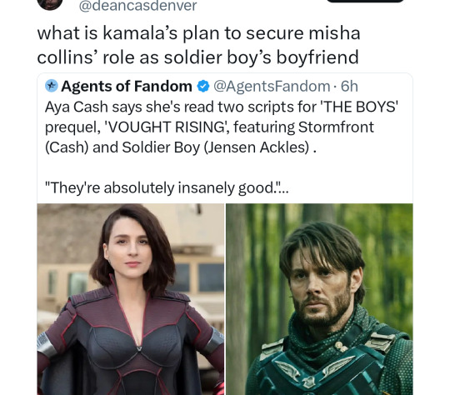Click 'Aya Cash' at the quoted tweet's start
The image size is (450, 395).
coord(77,107)
